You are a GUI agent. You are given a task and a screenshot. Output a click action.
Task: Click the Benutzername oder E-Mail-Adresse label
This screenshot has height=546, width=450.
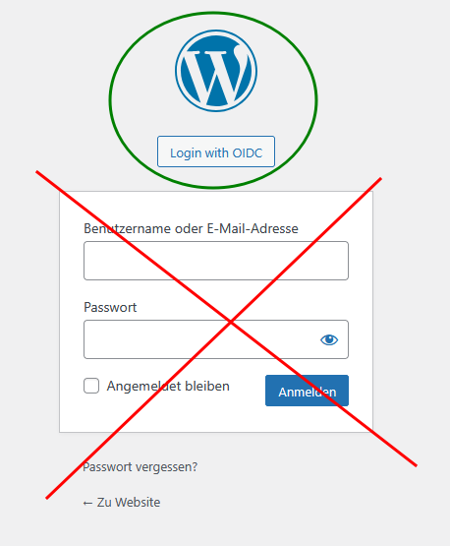point(191,228)
